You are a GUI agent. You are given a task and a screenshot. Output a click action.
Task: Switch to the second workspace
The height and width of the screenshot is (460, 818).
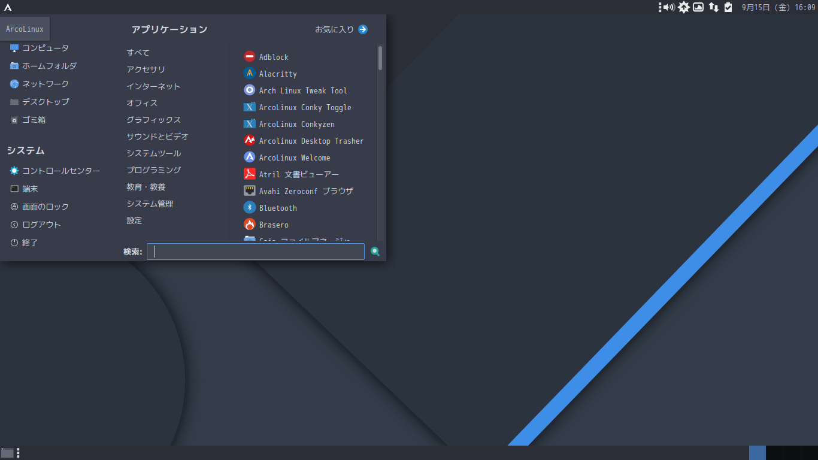pyautogui.click(x=774, y=453)
